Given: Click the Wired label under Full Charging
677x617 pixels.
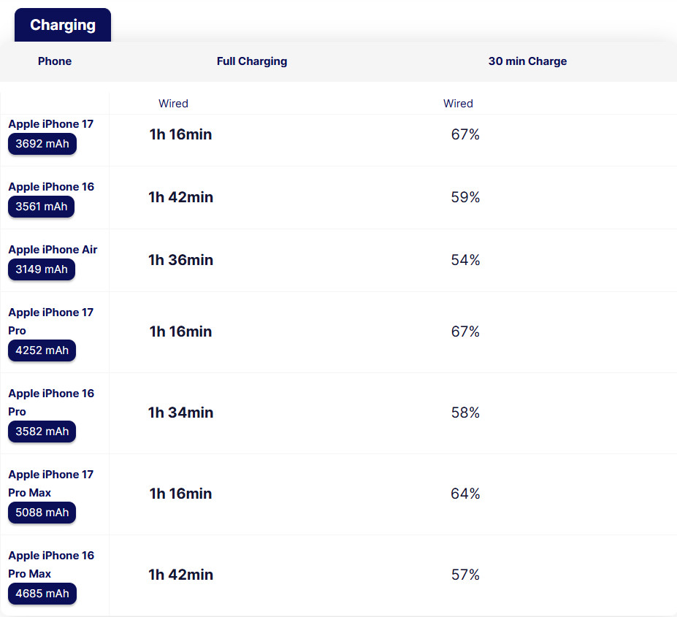Looking at the screenshot, I should click(x=173, y=104).
